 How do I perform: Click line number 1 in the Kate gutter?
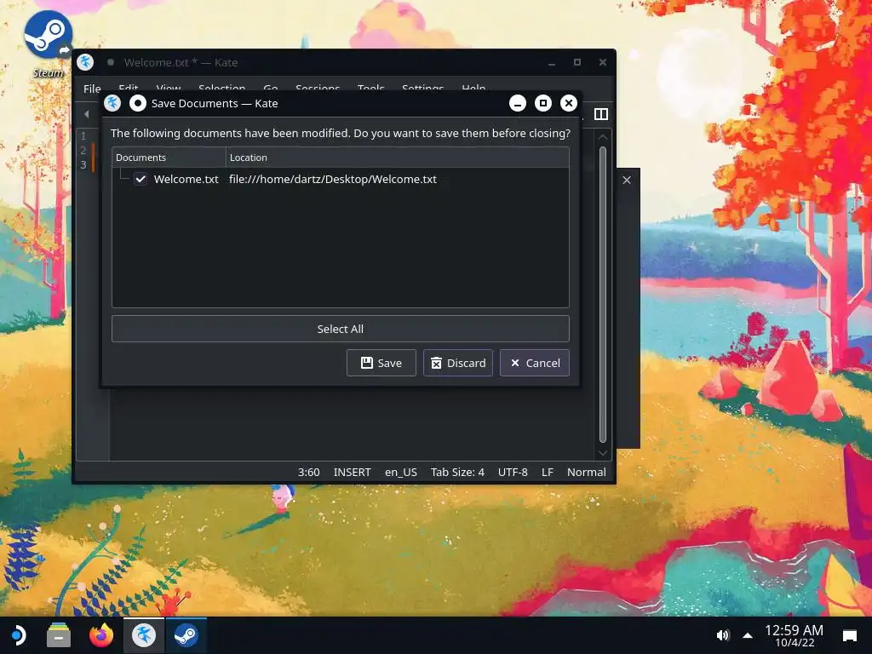coord(83,135)
